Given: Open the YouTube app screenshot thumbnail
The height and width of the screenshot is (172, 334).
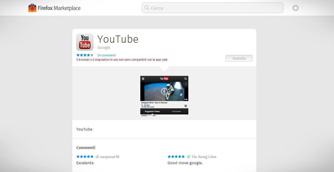Looking at the screenshot, I should point(164,96).
